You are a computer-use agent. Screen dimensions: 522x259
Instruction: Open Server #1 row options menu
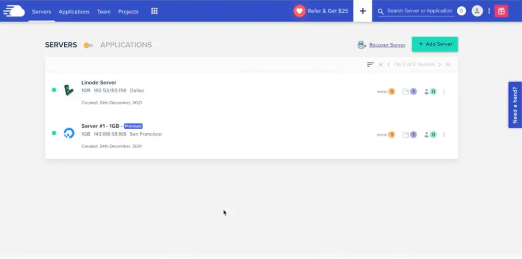click(444, 134)
